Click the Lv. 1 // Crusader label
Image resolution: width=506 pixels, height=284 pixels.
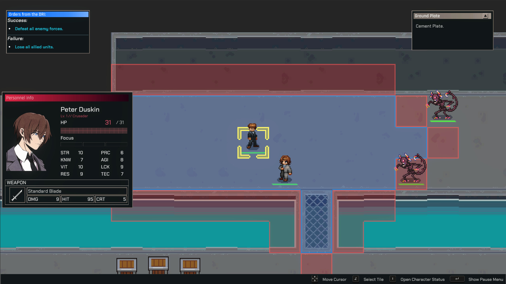pyautogui.click(x=74, y=116)
